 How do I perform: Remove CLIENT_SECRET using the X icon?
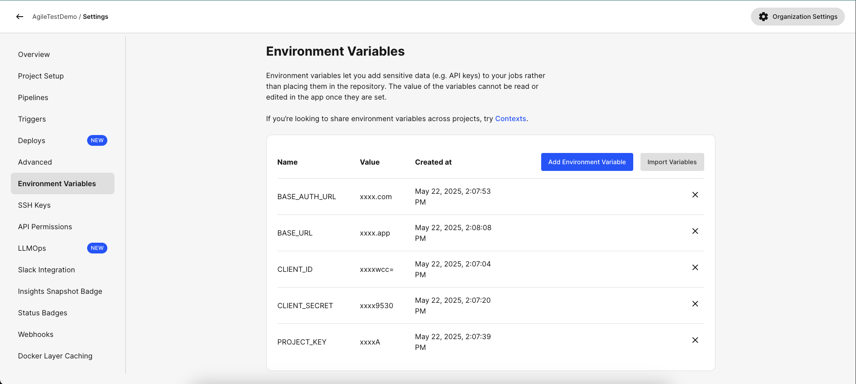click(695, 304)
